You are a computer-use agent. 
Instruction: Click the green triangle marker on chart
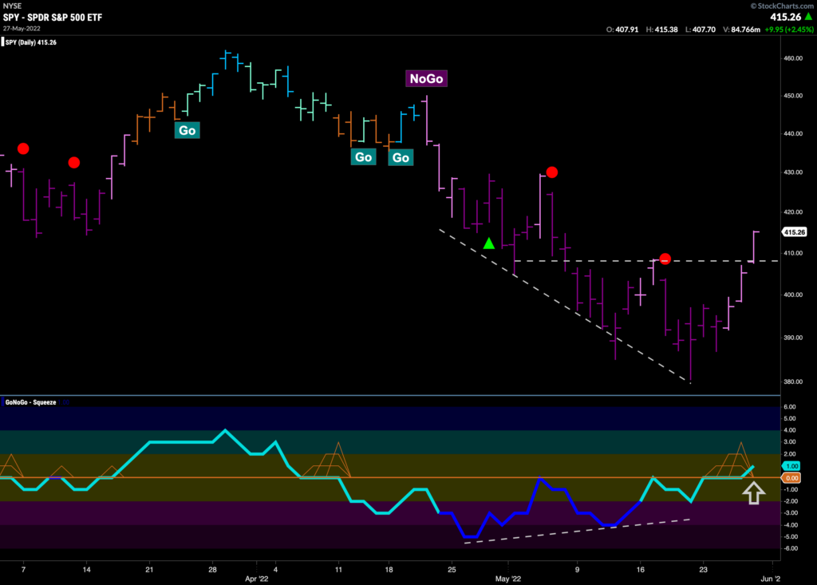(489, 243)
